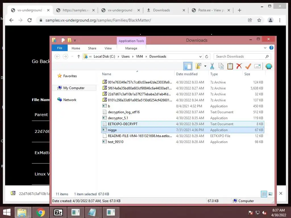This screenshot has width=291, height=218.
Task: Open the File ribbon tab
Action: [60, 48]
